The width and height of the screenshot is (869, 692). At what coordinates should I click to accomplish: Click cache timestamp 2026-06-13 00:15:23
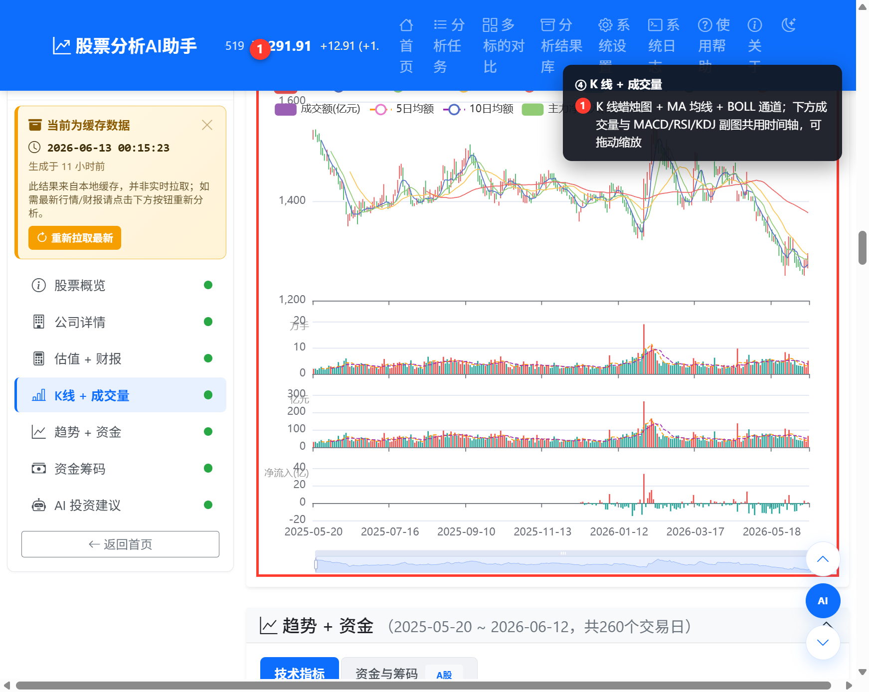point(108,148)
